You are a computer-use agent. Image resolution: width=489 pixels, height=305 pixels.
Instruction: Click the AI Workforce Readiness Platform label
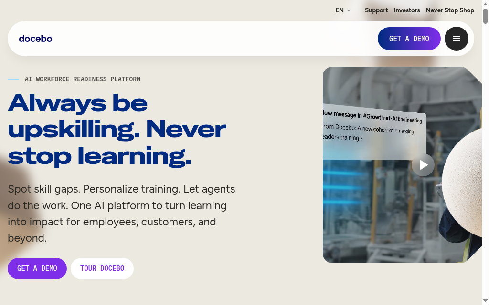point(82,79)
